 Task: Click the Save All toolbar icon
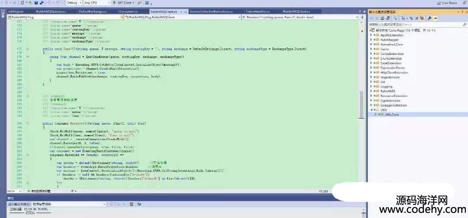(42, 3)
